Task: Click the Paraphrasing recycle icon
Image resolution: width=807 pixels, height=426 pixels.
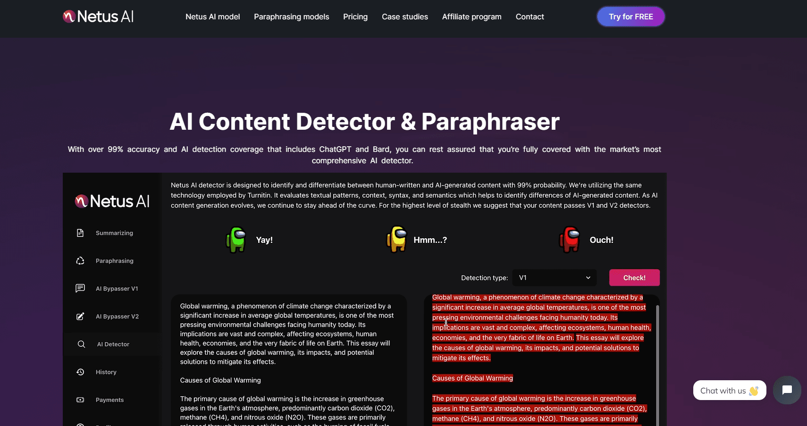Action: [x=80, y=261]
